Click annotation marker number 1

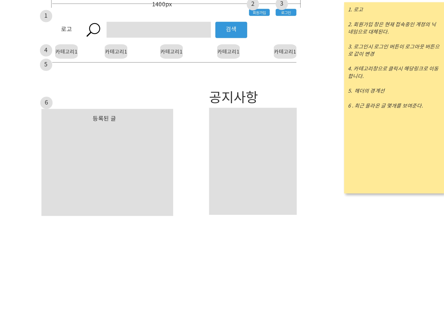pyautogui.click(x=46, y=16)
